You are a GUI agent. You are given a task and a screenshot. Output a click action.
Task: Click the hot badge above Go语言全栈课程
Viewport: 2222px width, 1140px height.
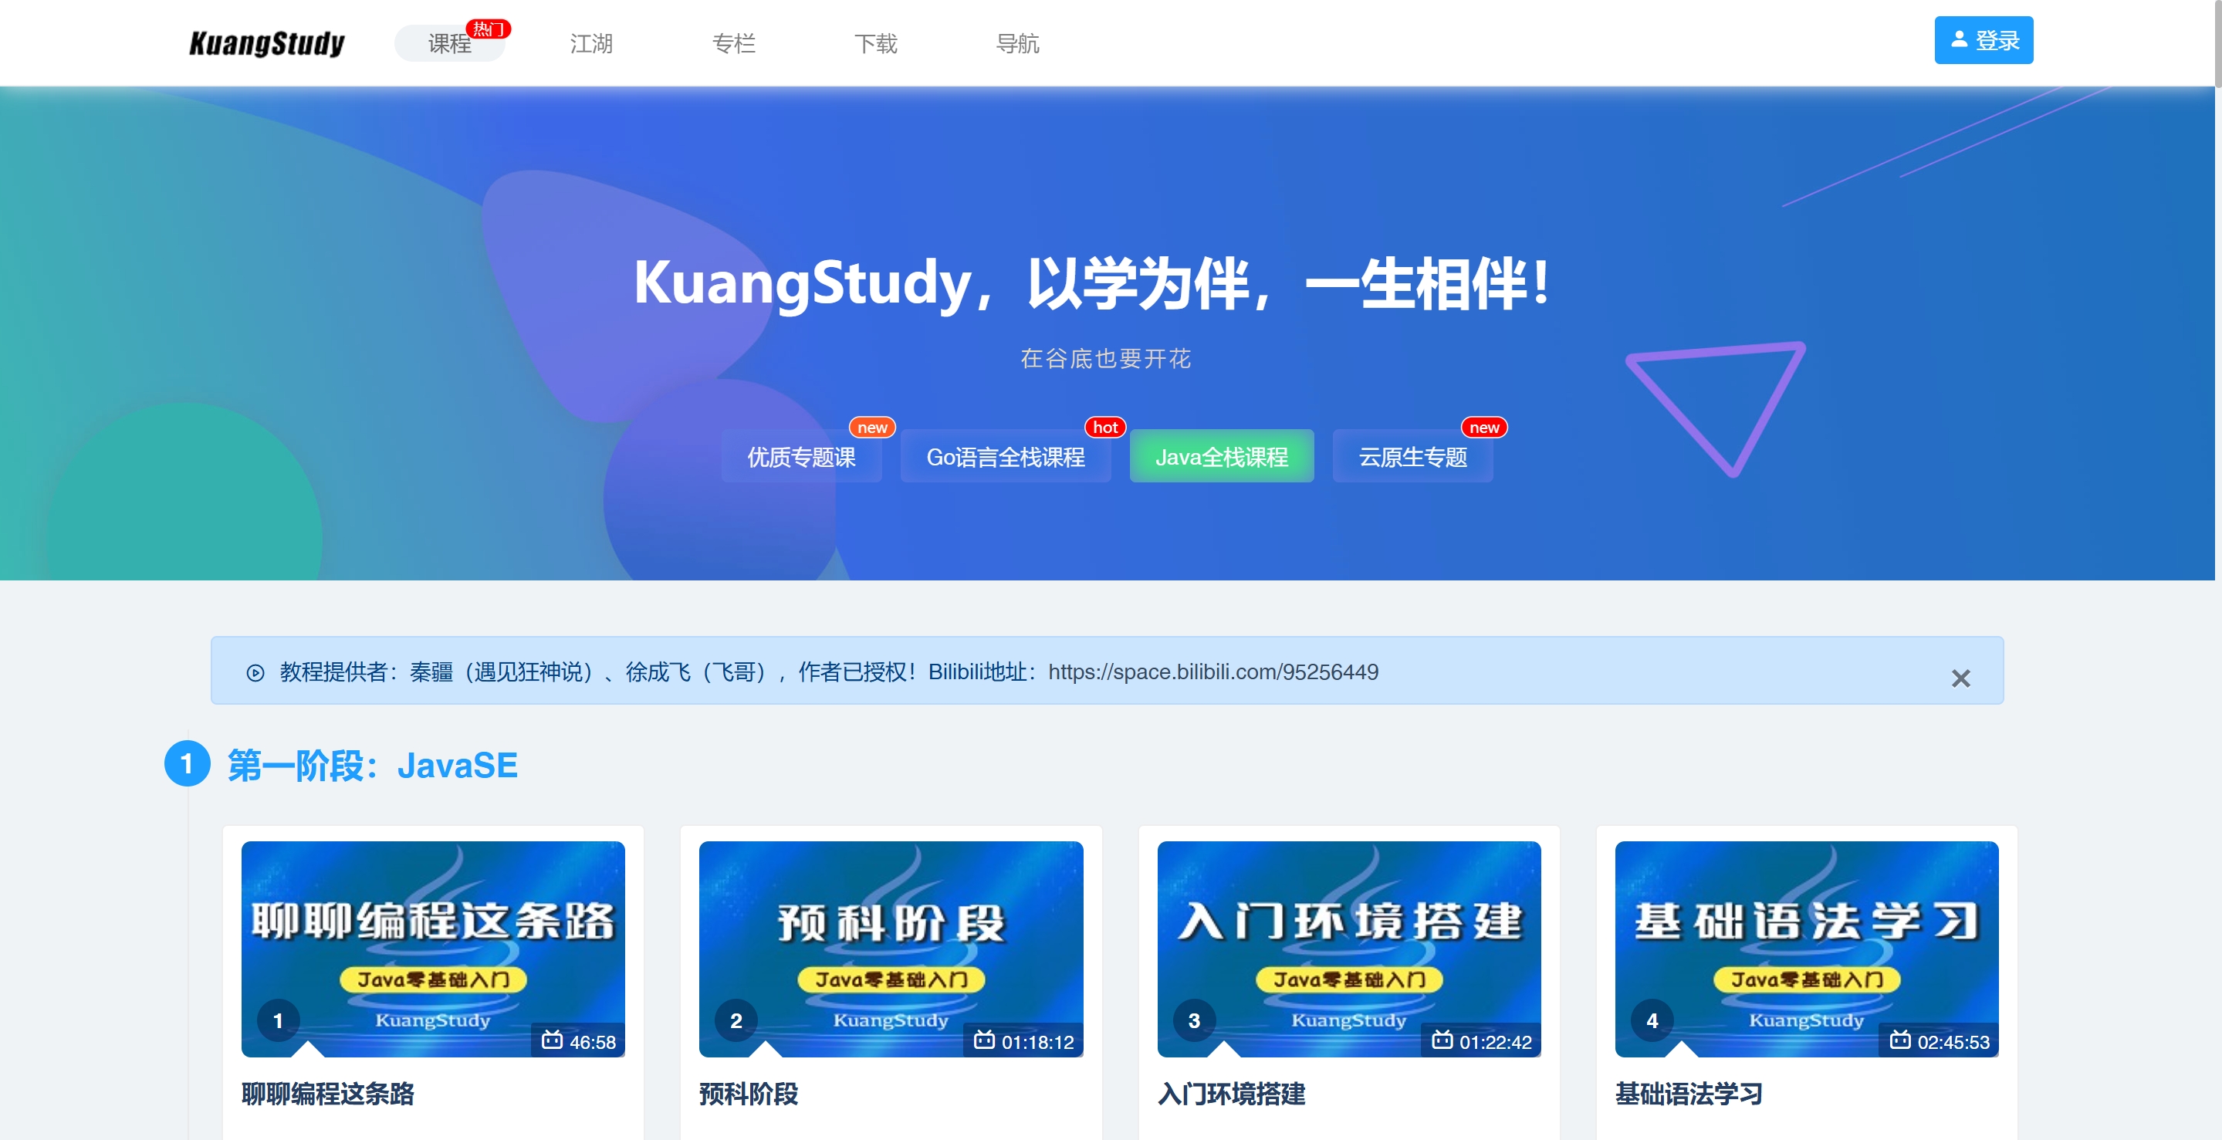[1104, 428]
